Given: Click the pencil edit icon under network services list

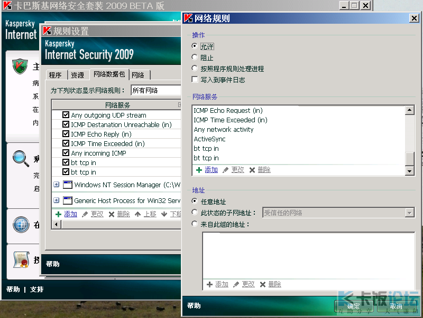Looking at the screenshot, I should 225,170.
